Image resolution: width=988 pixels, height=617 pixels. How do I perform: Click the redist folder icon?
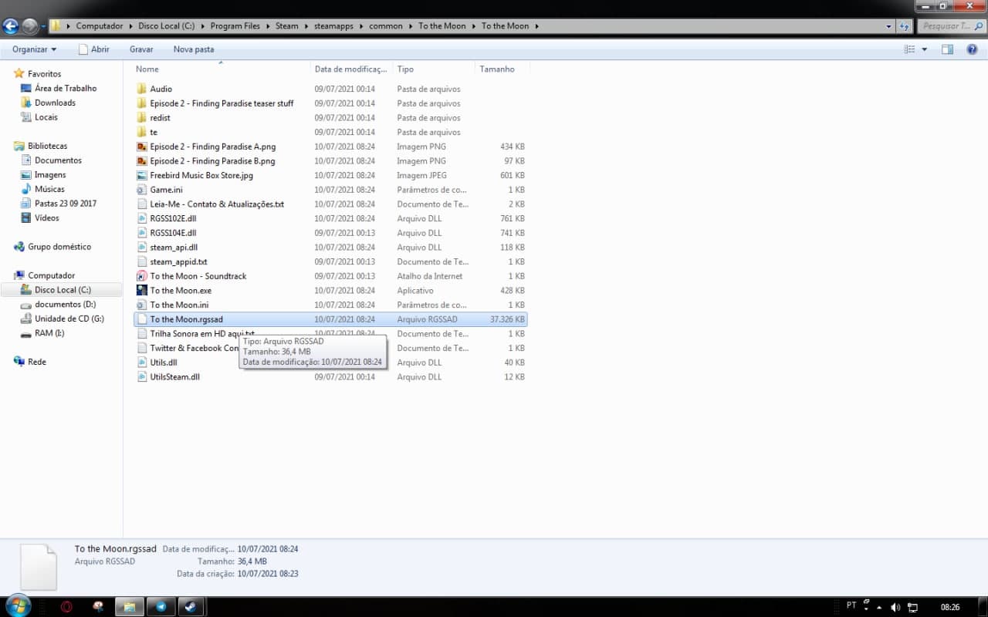141,117
